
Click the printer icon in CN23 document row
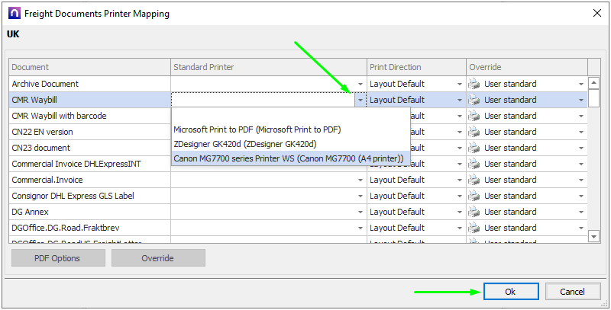[474, 148]
